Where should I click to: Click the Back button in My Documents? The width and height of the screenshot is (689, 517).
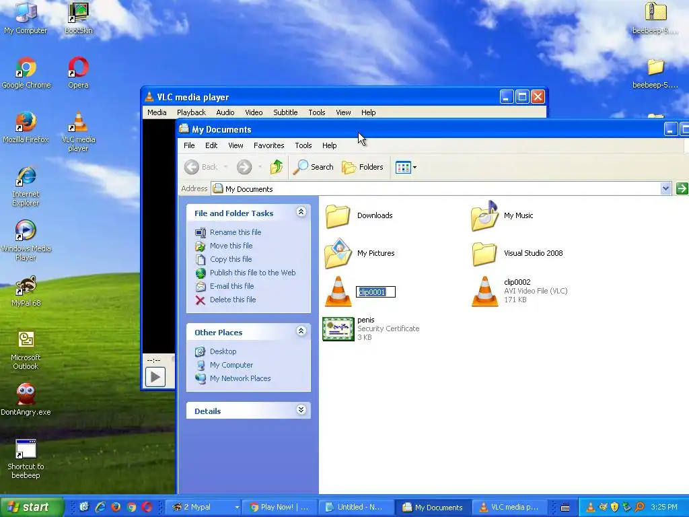click(x=201, y=167)
